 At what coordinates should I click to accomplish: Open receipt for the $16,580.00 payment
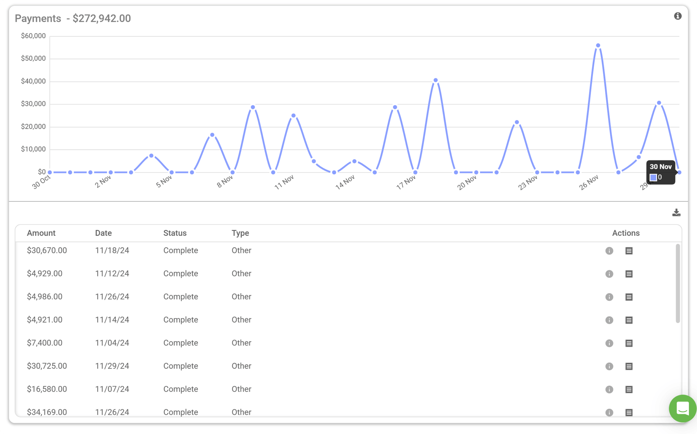click(x=629, y=389)
